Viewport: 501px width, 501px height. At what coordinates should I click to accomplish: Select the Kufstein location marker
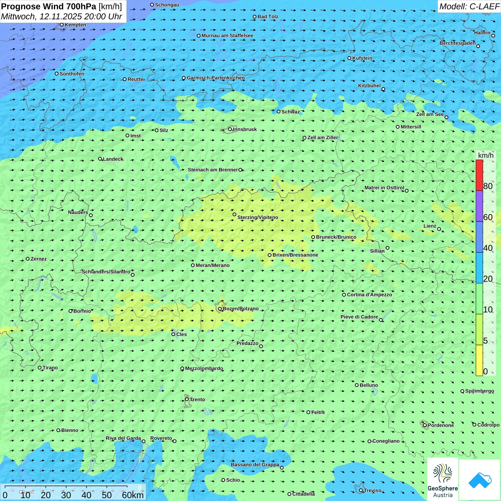(350, 58)
